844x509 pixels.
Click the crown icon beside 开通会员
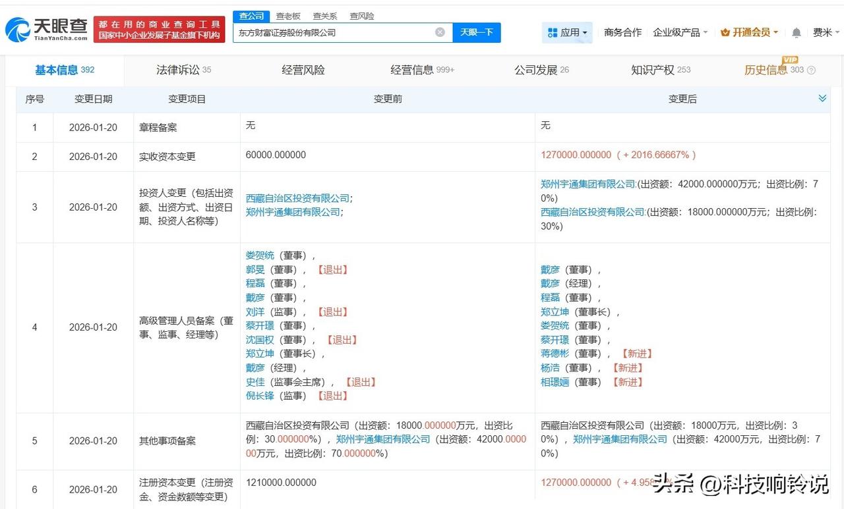pos(725,32)
